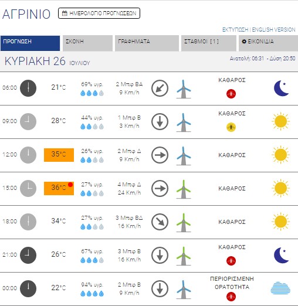
Task: Switch to ENGLISH VERSION
Action: coord(273,30)
